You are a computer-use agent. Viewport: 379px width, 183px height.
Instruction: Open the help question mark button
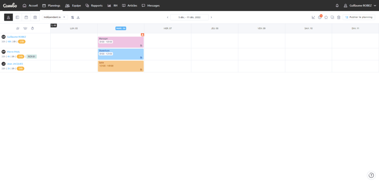(371, 175)
